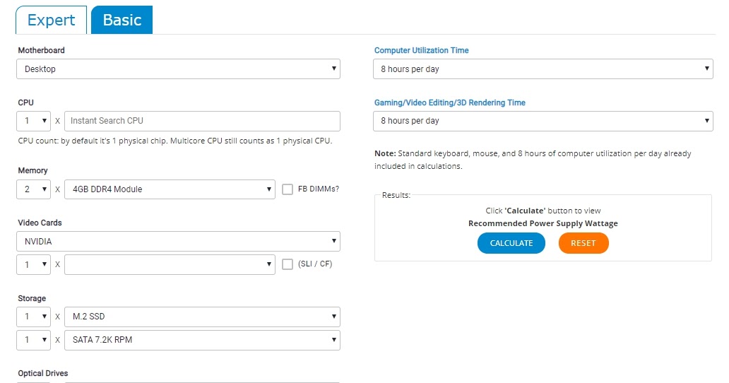
Task: Enable the FB DIMMs checkbox
Action: click(x=288, y=189)
